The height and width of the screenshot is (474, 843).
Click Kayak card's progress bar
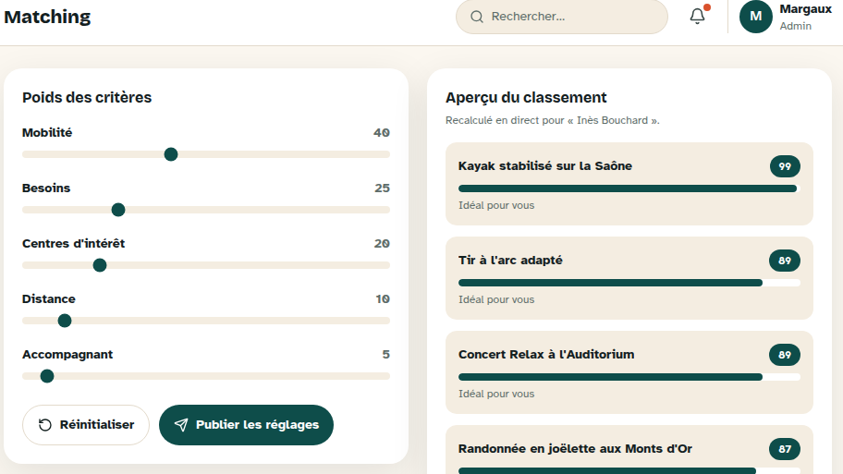pyautogui.click(x=629, y=188)
